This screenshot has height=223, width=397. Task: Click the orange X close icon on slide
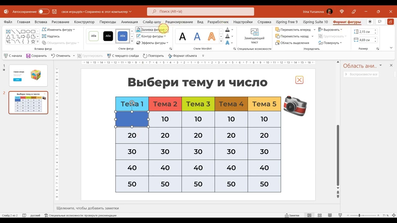pos(299,80)
